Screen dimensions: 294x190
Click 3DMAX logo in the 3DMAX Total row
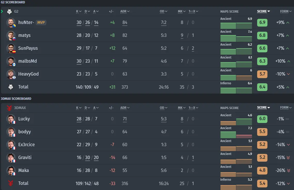(11, 183)
